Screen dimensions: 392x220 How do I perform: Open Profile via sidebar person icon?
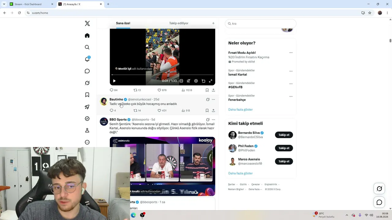87,130
